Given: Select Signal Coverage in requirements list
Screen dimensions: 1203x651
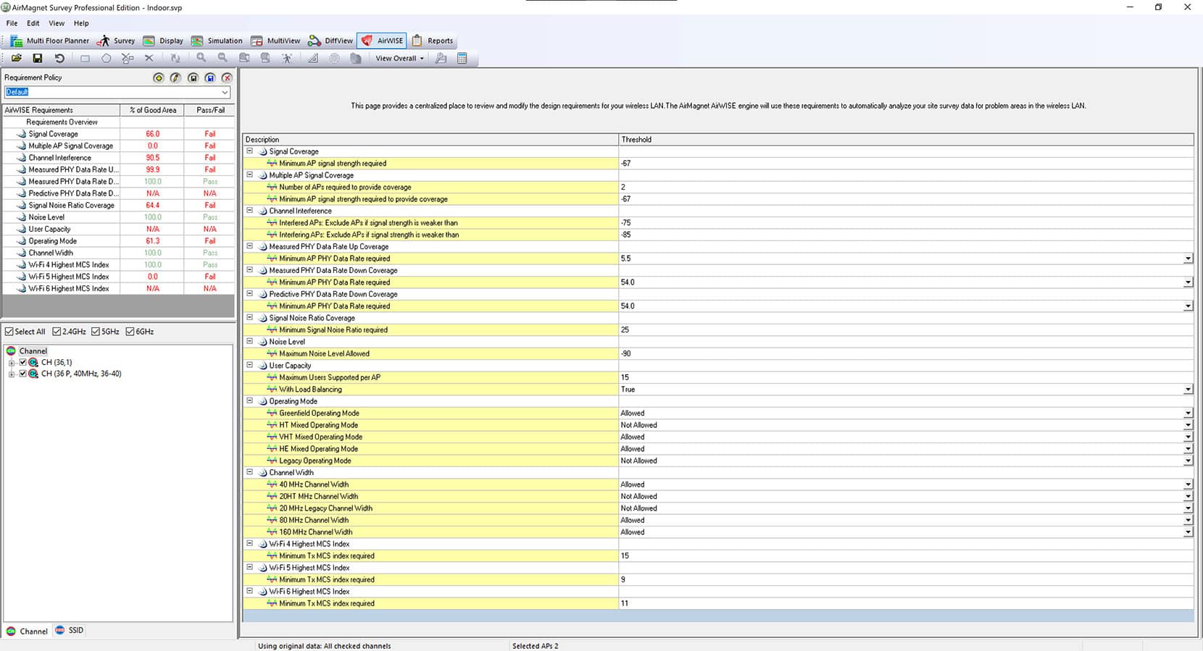Looking at the screenshot, I should pyautogui.click(x=53, y=134).
